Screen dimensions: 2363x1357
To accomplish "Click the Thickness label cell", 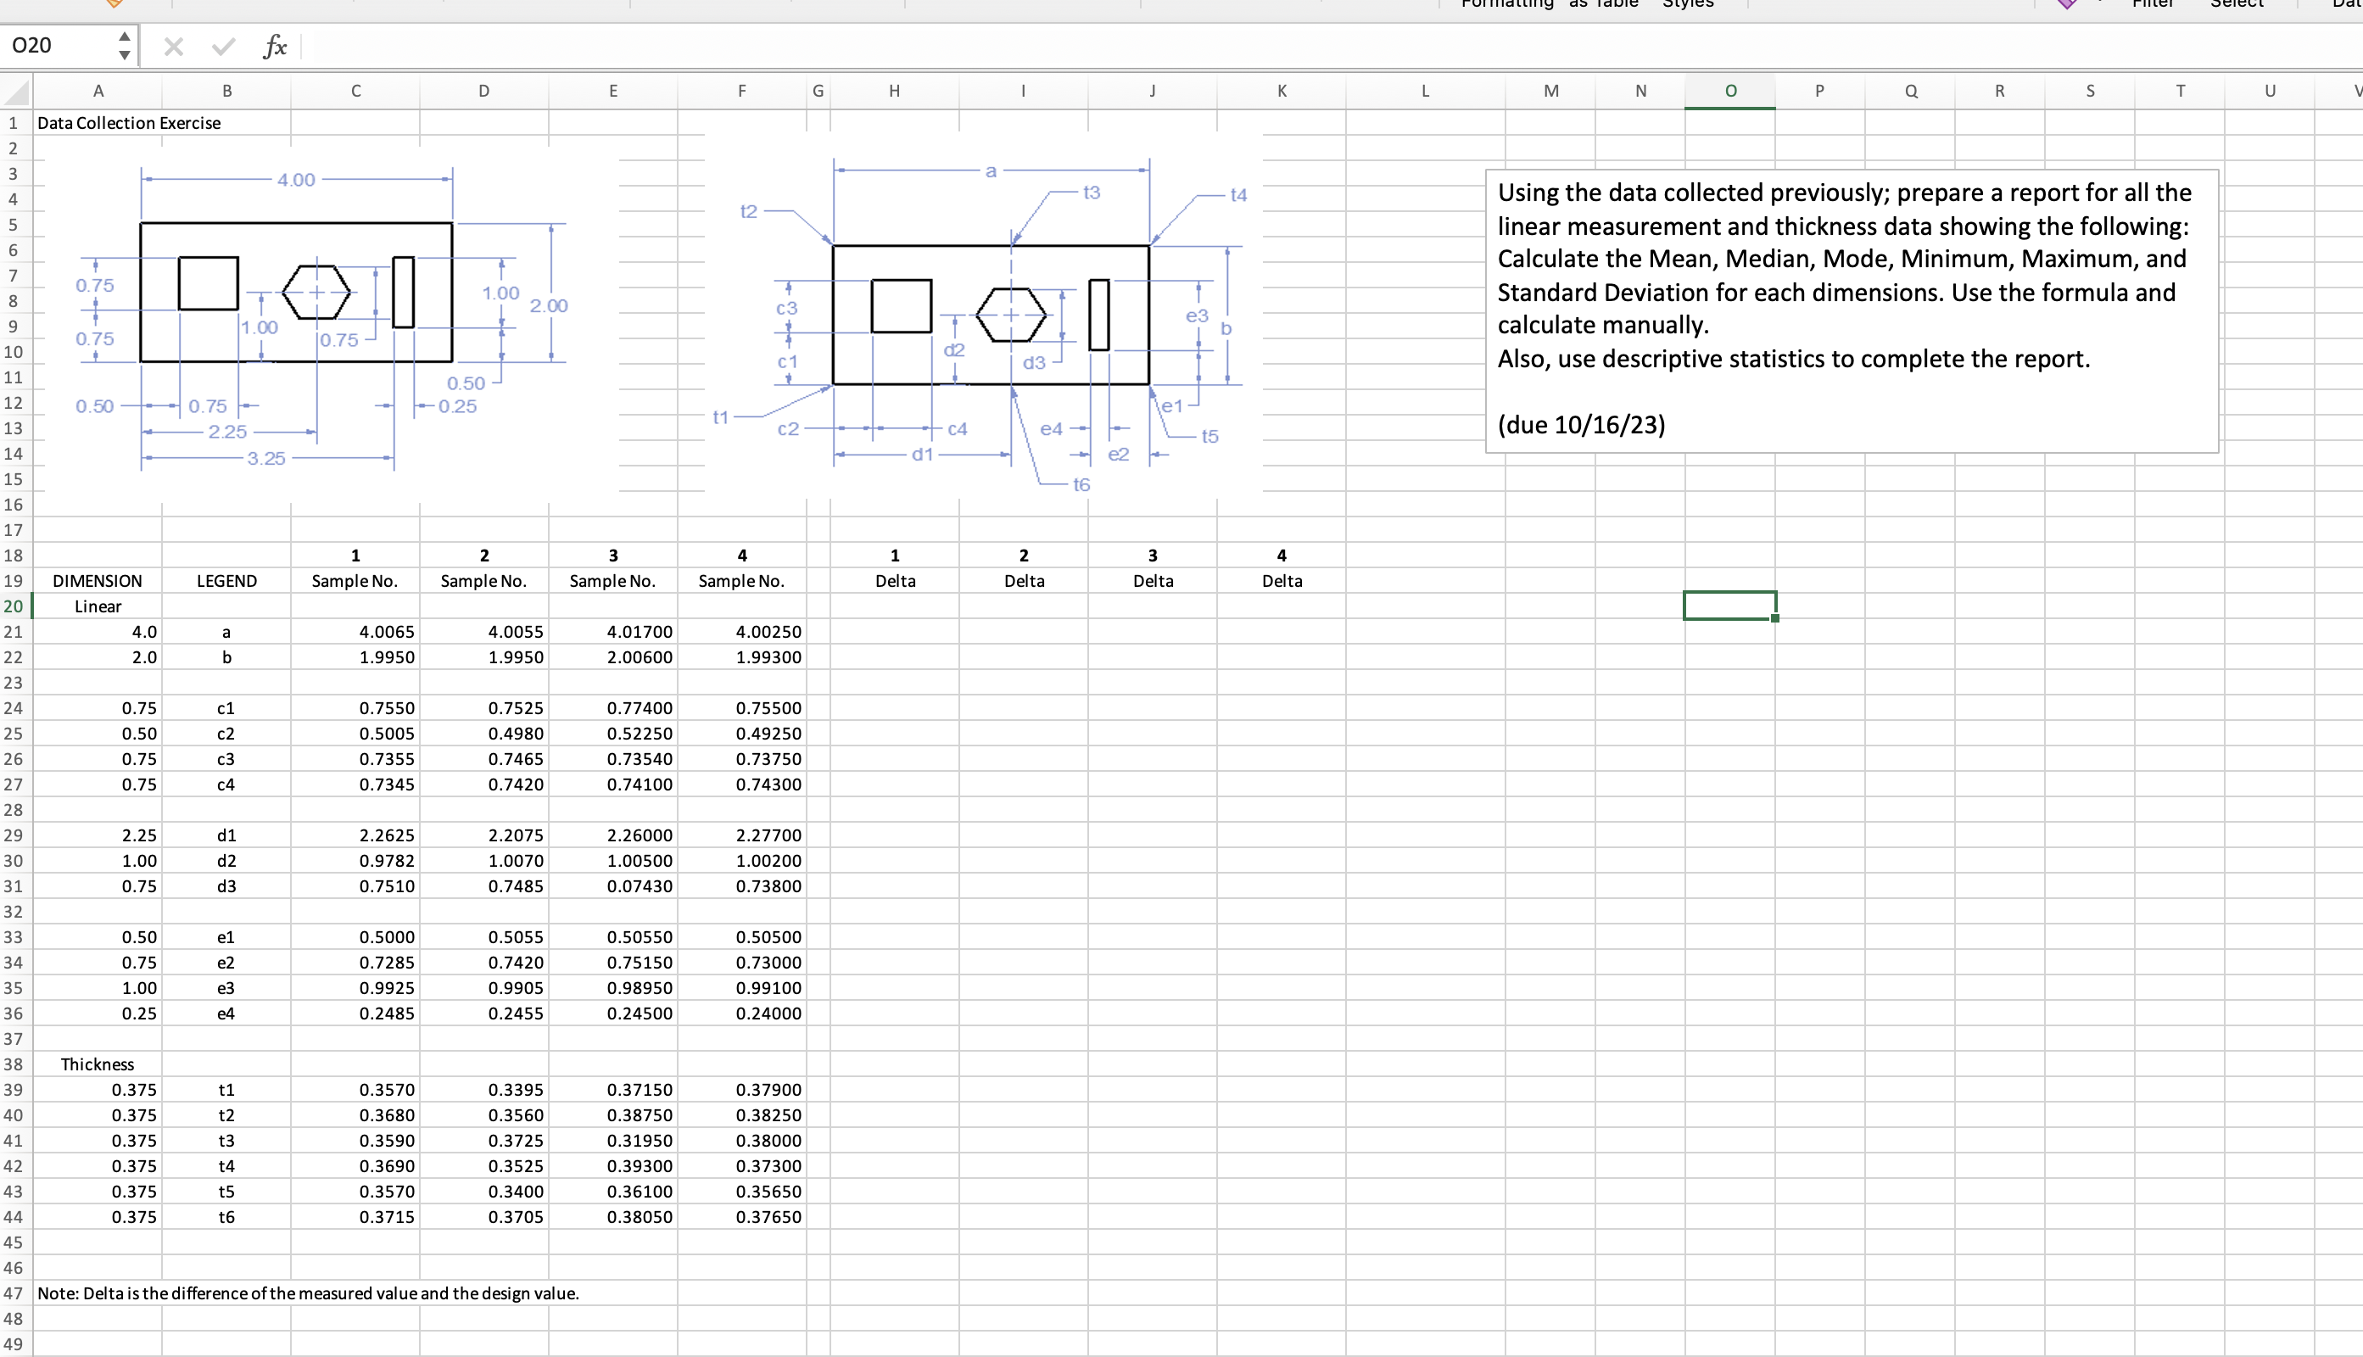I will click(x=98, y=1064).
